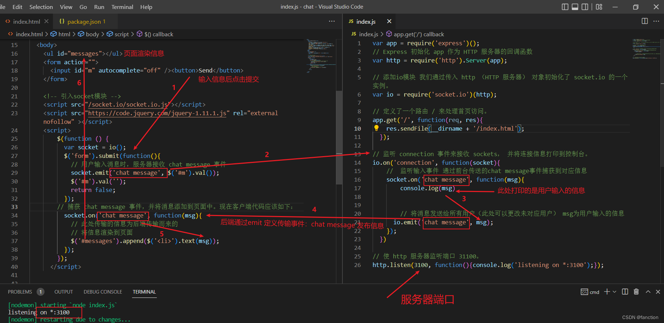Click $() callback in breadcrumb
The width and height of the screenshot is (664, 323).
[159, 34]
